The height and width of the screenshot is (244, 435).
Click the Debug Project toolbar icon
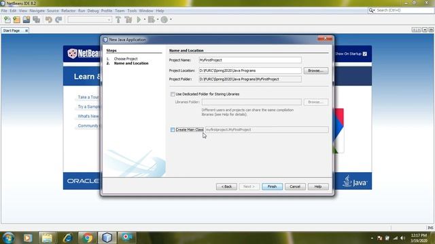click(x=151, y=20)
